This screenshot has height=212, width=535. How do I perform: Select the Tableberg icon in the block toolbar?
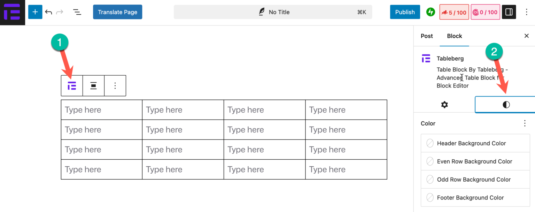pyautogui.click(x=71, y=85)
